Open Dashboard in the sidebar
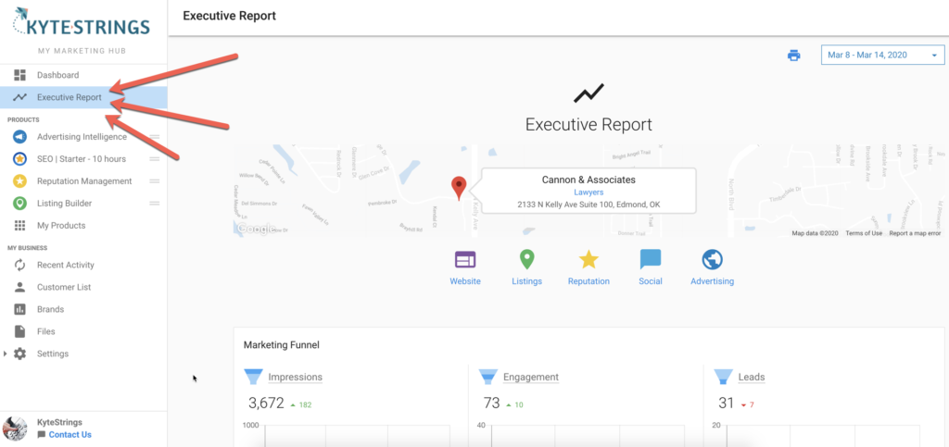The width and height of the screenshot is (949, 447). (57, 75)
